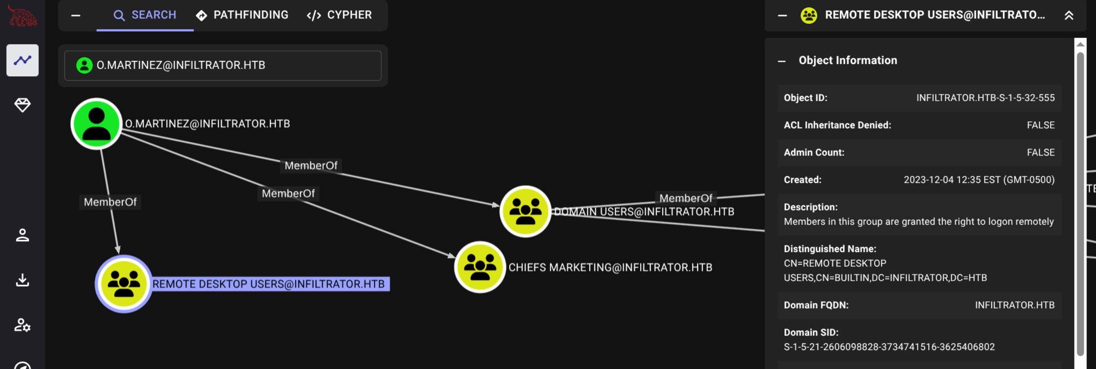Viewport: 1096px width, 369px height.
Task: Switch to the Pathfinding tab
Action: tap(243, 15)
